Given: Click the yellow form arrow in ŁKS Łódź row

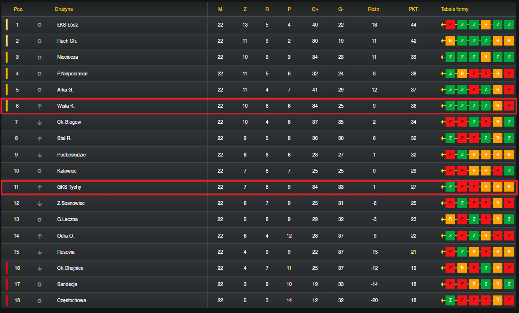Looking at the screenshot, I should click(443, 25).
